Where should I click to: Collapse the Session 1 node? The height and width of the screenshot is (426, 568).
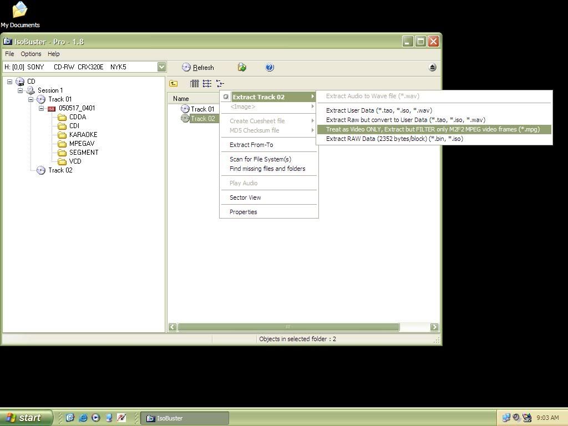click(x=21, y=90)
